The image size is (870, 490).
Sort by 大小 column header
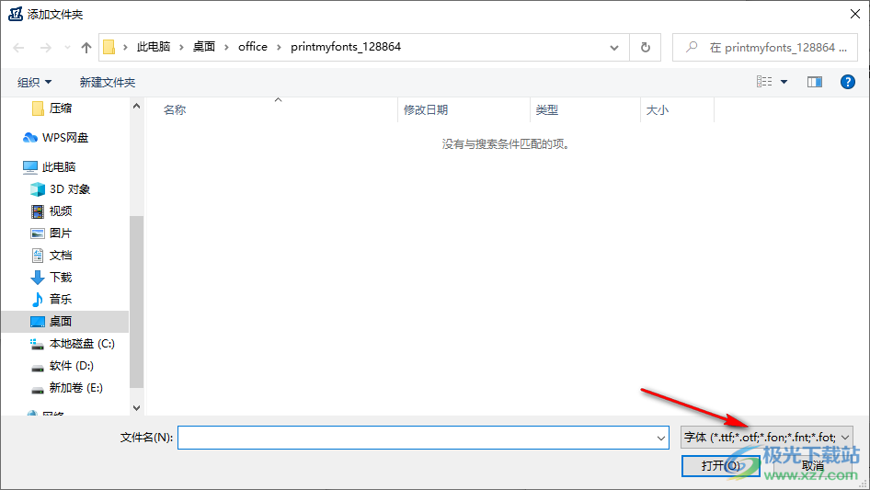pyautogui.click(x=658, y=110)
